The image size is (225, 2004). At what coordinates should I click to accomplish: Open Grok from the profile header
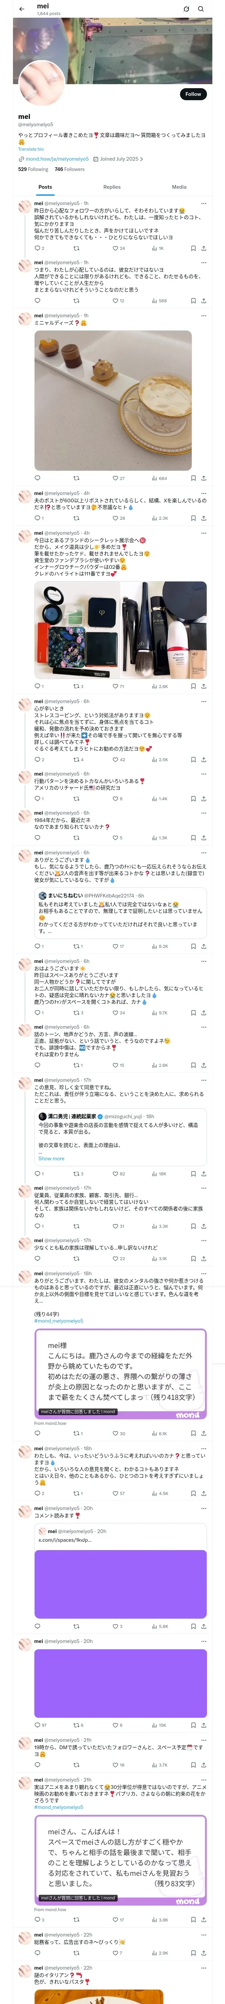186,9
